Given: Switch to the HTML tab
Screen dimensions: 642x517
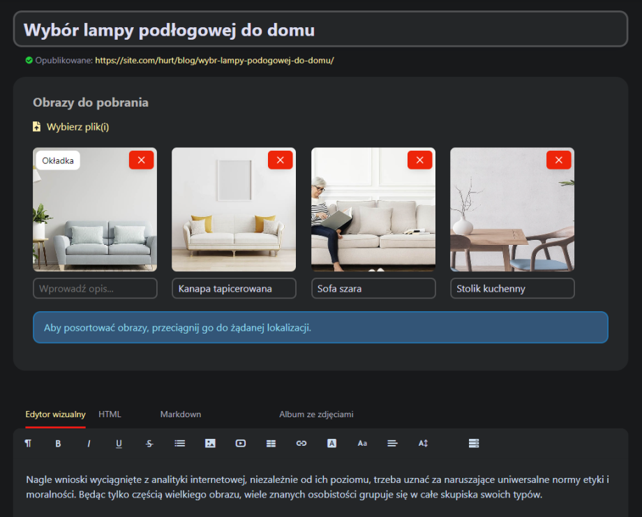Looking at the screenshot, I should click(110, 414).
